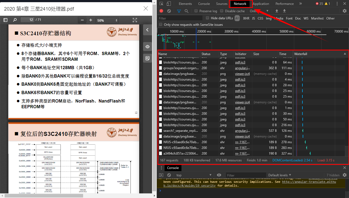Click the network Filter text field
Viewport: 349px width, 198px height.
180,18
